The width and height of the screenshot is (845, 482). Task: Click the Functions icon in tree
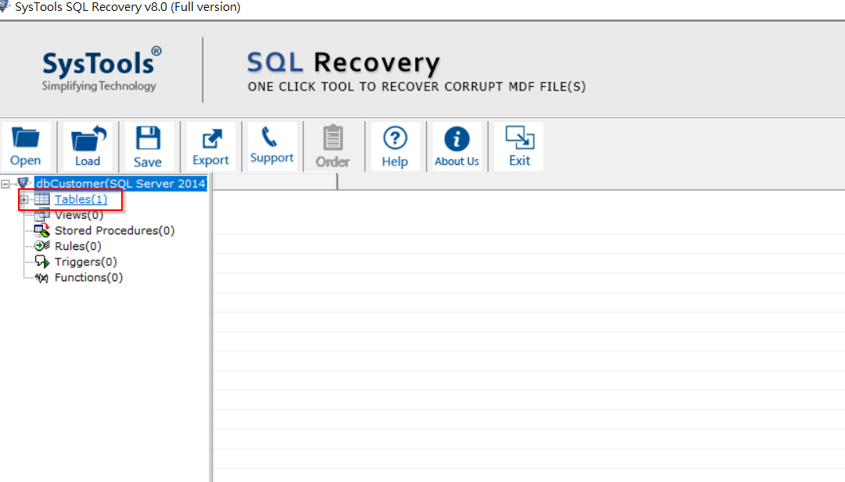[42, 278]
